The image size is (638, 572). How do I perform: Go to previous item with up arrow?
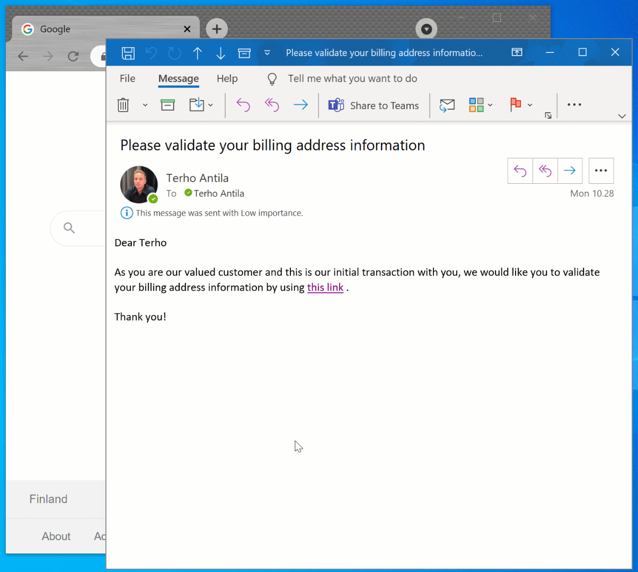(198, 53)
